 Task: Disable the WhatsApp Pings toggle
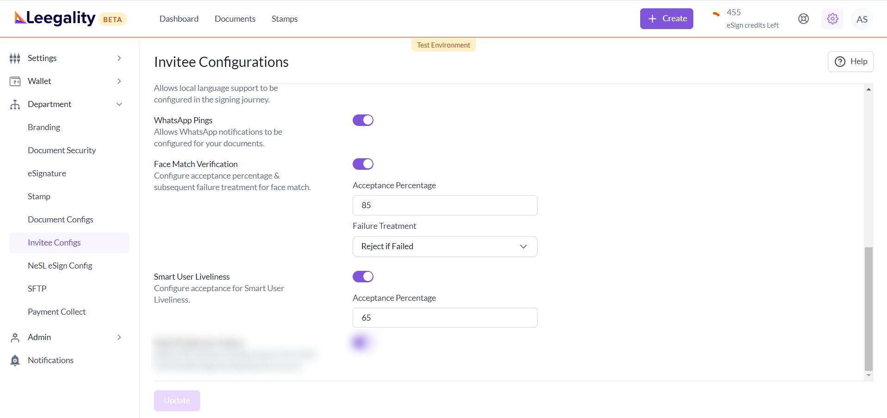point(363,120)
